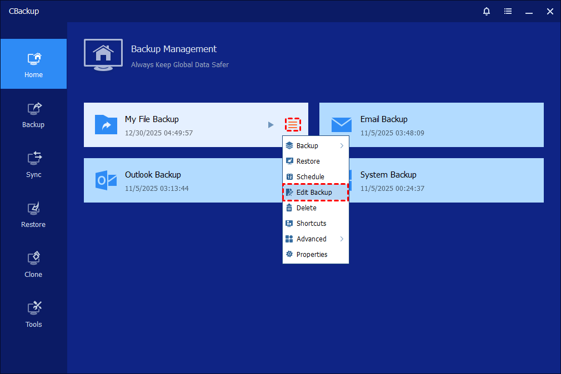The height and width of the screenshot is (374, 561).
Task: Click the hamburger menu on My File Backup
Action: point(293,125)
